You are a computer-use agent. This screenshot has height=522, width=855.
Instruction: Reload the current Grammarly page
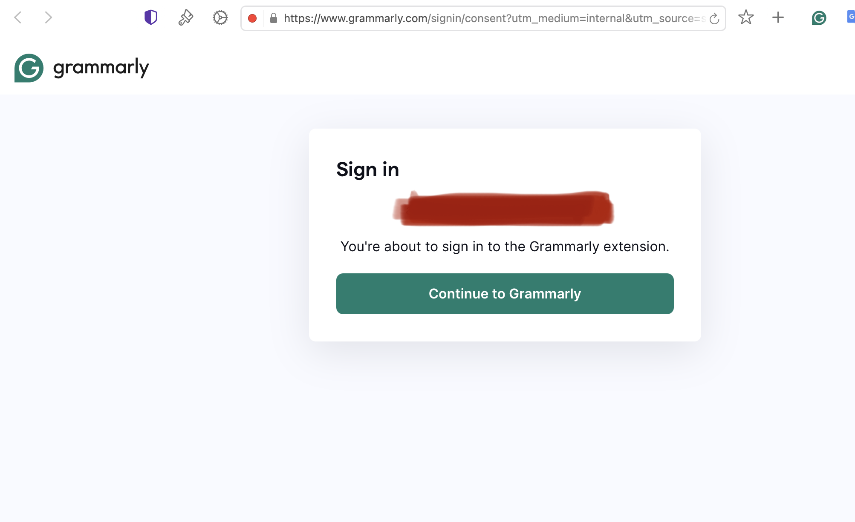tap(714, 19)
